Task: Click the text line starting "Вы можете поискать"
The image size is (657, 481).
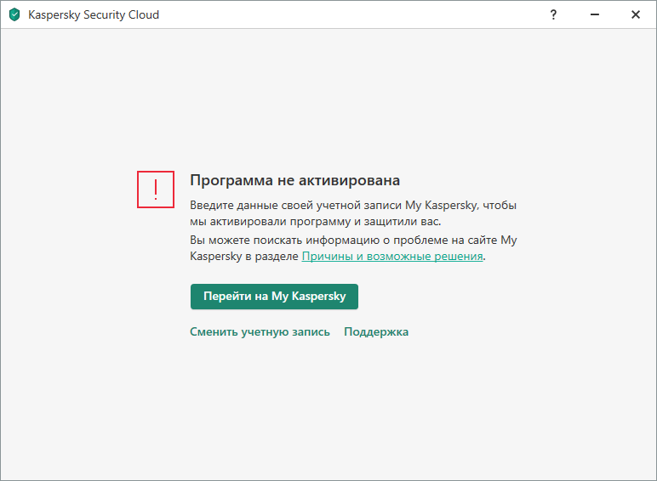Action: pos(353,240)
